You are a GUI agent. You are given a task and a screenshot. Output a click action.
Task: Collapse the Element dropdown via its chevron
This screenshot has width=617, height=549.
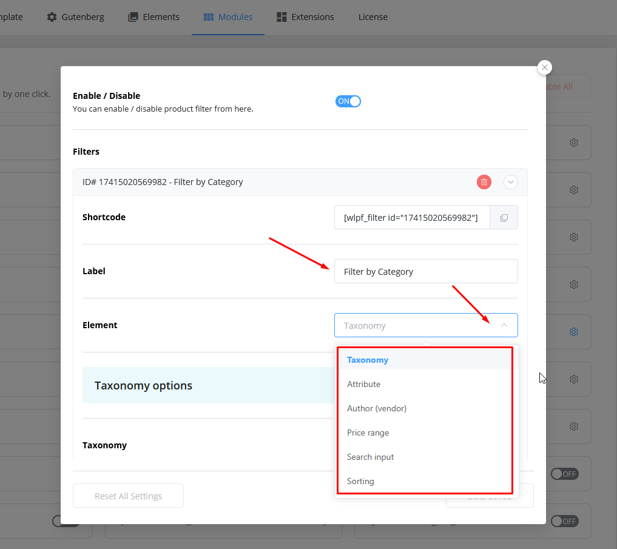[504, 326]
